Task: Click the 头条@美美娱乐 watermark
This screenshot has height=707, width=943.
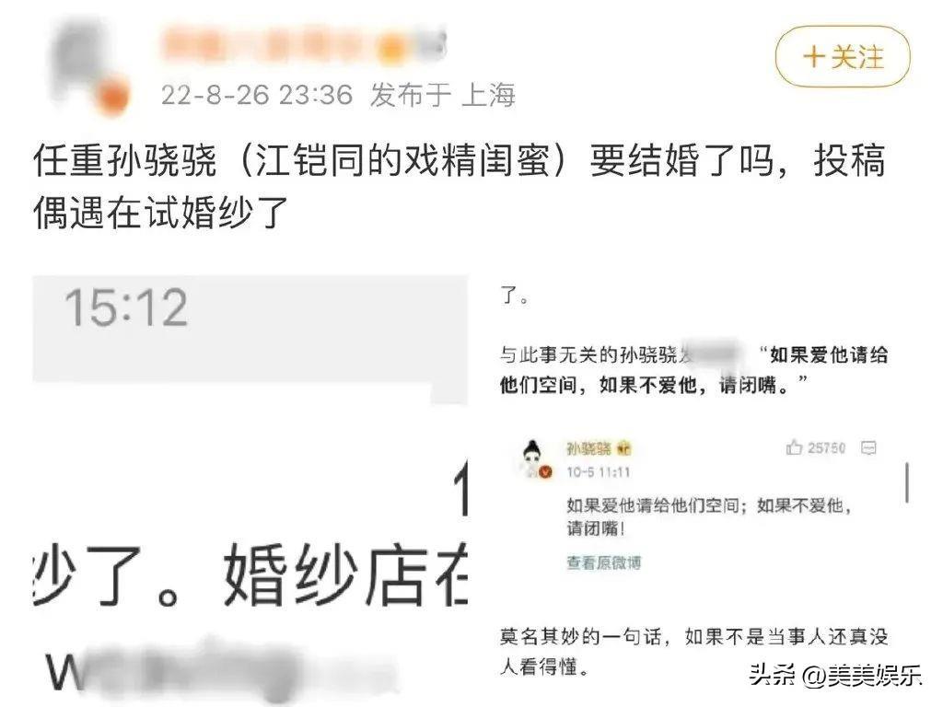Action: tap(834, 676)
